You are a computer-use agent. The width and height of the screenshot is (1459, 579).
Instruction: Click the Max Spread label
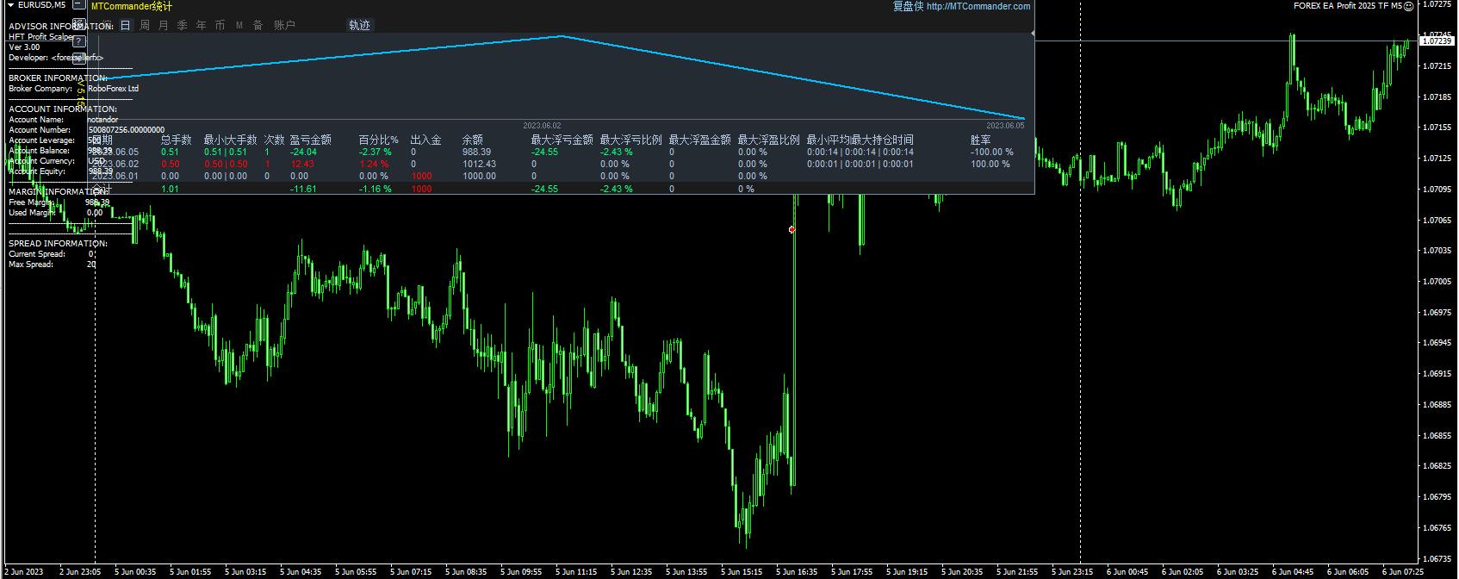[x=31, y=265]
